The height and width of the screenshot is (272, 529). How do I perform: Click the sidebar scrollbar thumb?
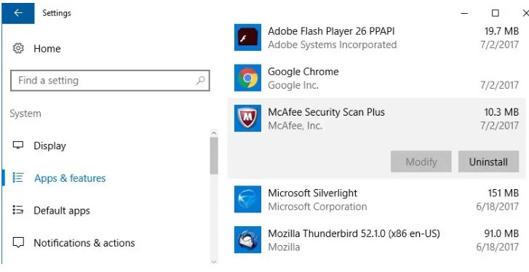tap(213, 156)
